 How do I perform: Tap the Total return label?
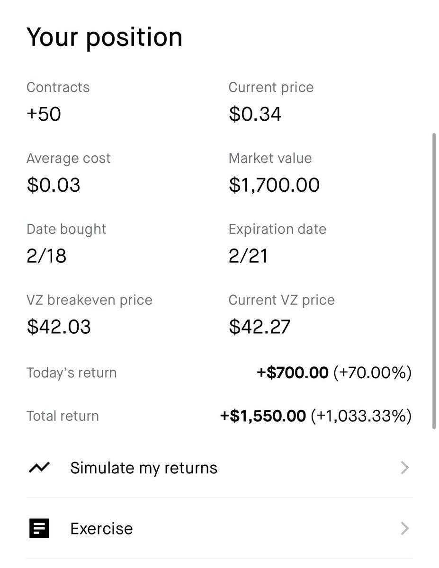(63, 416)
